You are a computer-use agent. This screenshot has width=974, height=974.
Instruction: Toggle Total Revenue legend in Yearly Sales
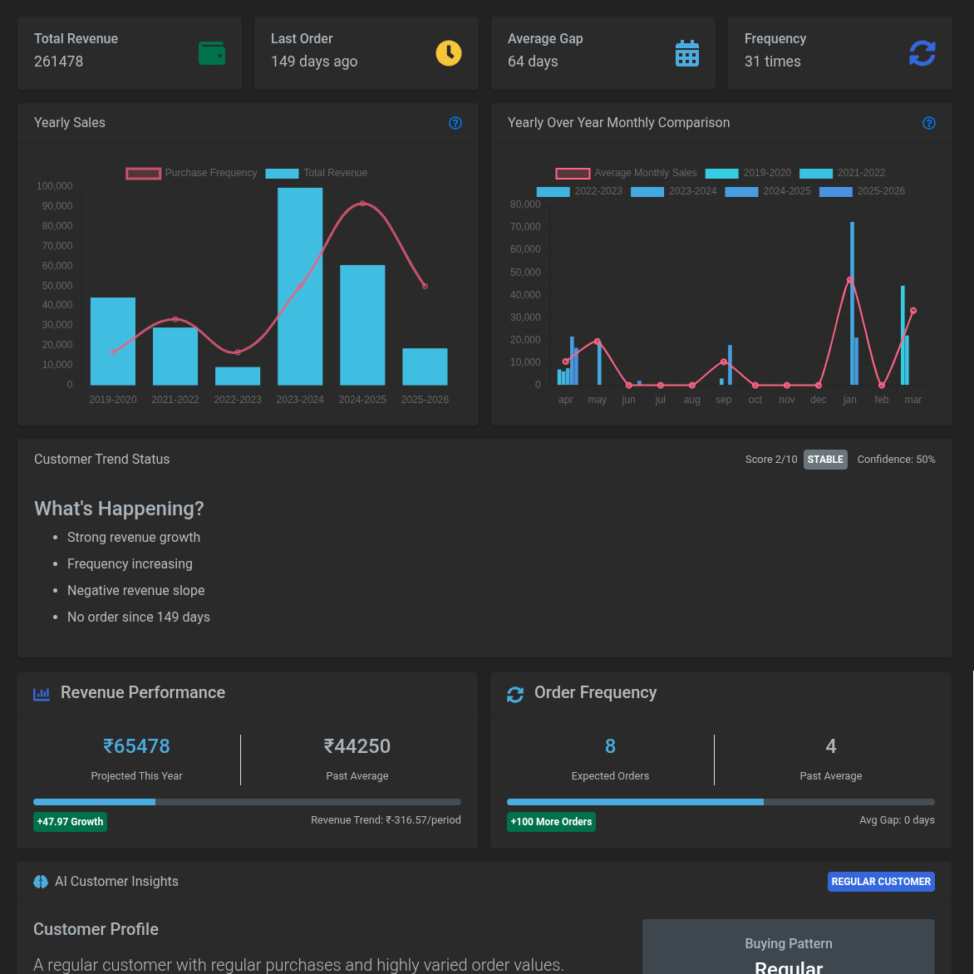click(x=316, y=173)
